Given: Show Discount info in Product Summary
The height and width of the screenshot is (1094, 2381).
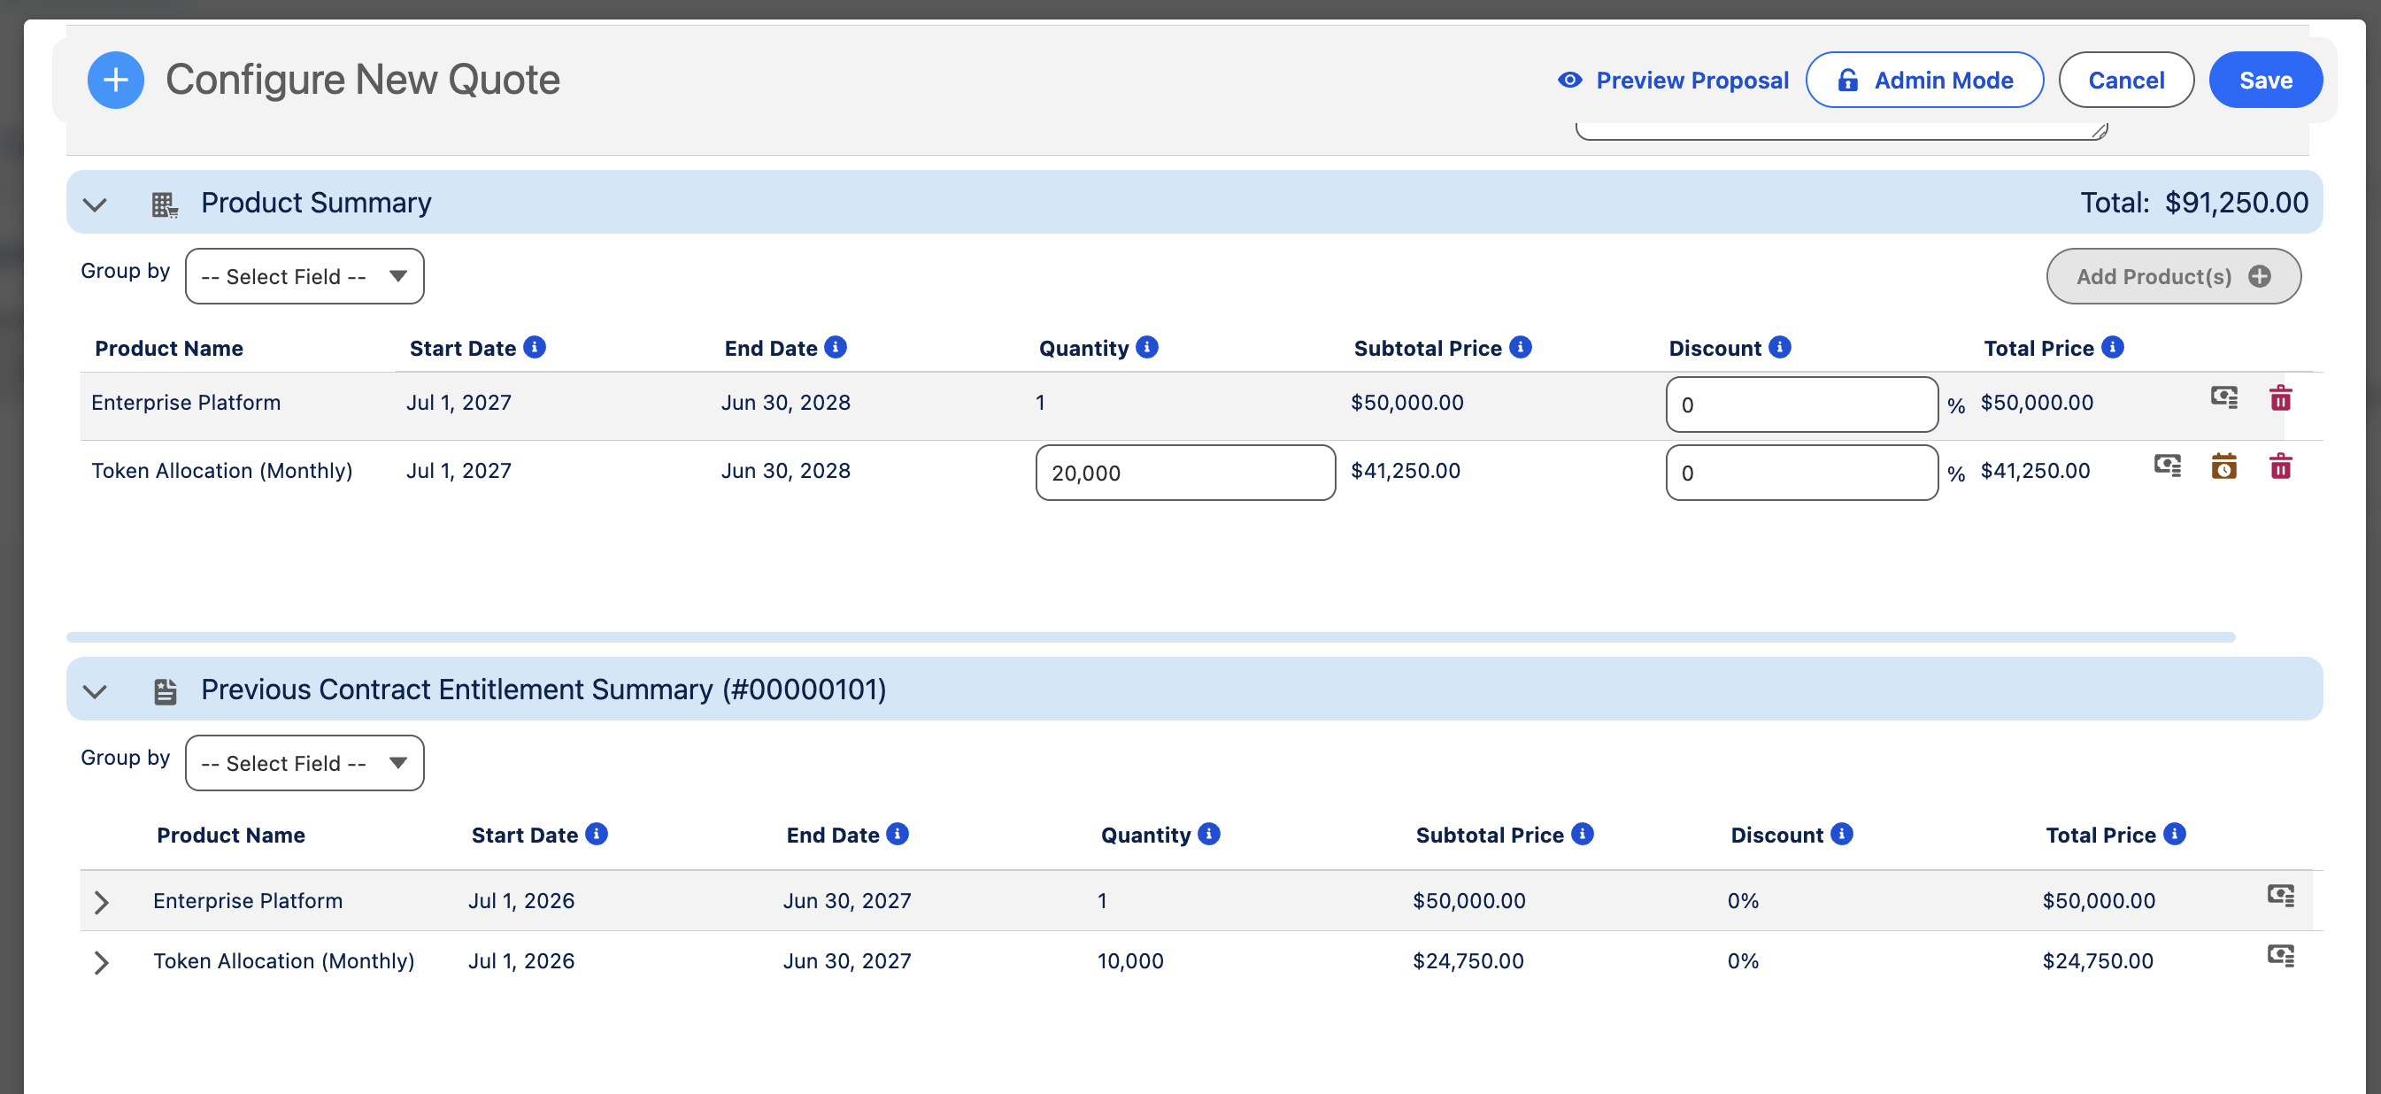Looking at the screenshot, I should 1780,348.
